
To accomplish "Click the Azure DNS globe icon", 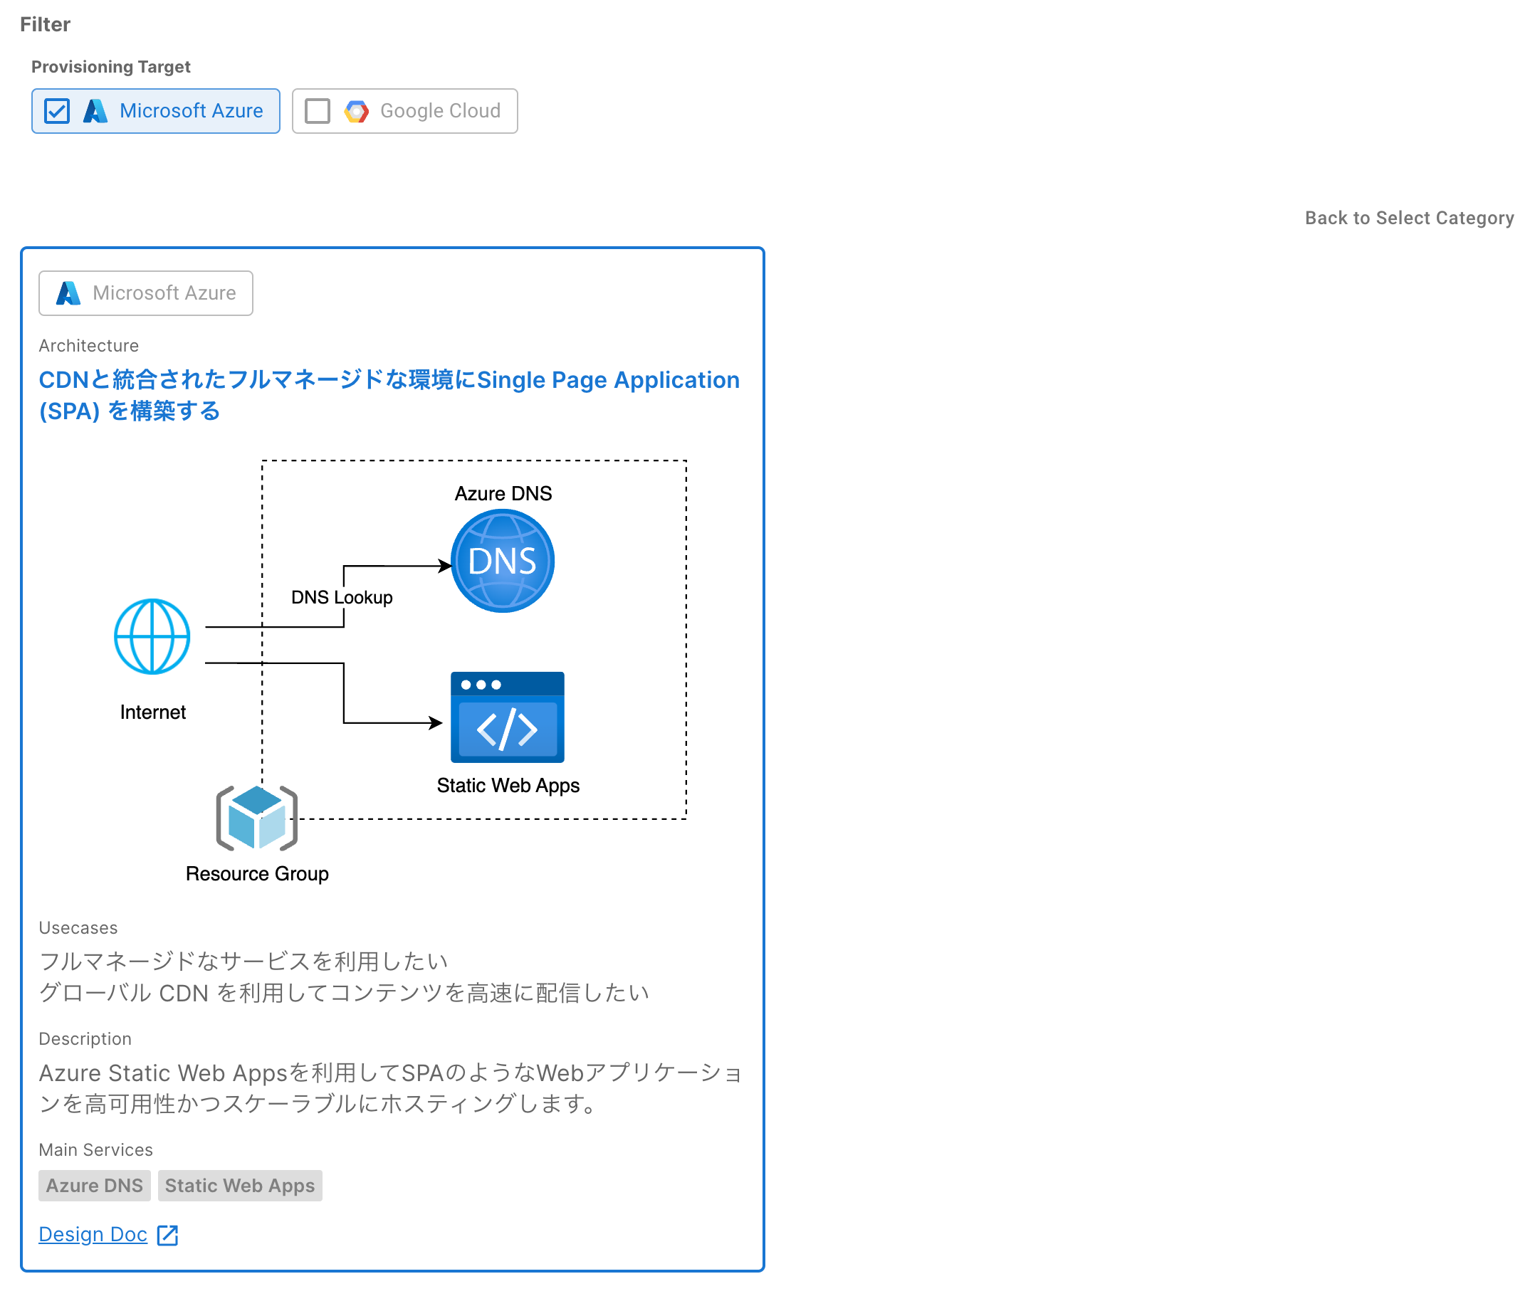I will click(x=503, y=562).
